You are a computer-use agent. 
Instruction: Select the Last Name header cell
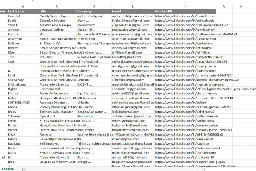click(23, 11)
